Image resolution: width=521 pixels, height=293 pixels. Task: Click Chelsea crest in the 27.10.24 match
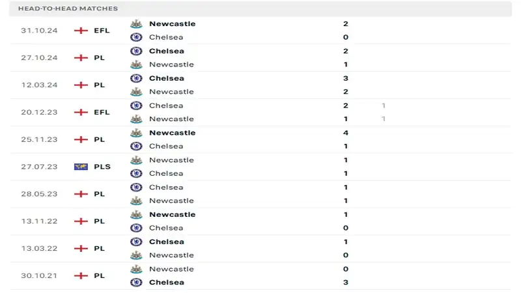[136, 51]
